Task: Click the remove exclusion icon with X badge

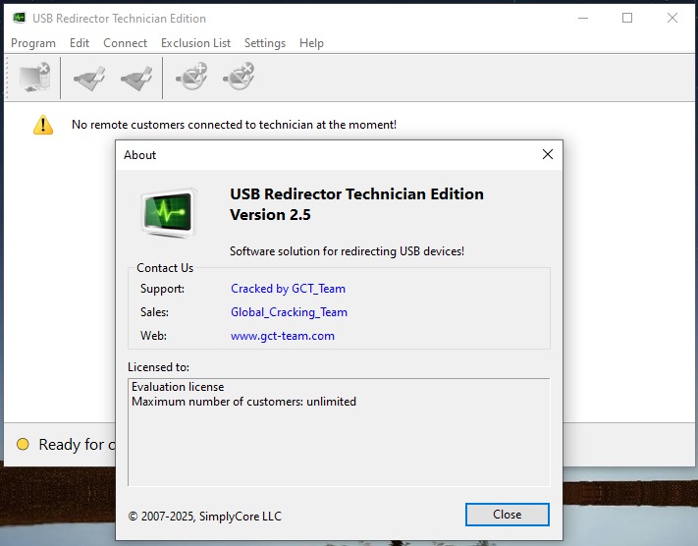Action: [x=239, y=77]
